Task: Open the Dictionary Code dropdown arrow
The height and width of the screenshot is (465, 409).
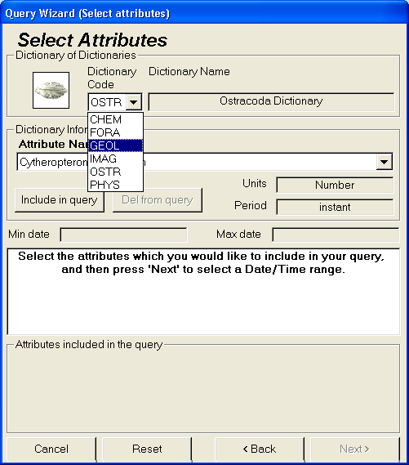Action: (134, 102)
